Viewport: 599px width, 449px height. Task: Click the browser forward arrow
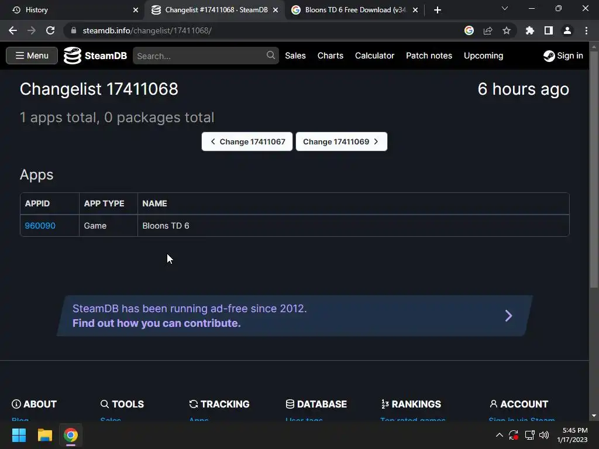[32, 30]
